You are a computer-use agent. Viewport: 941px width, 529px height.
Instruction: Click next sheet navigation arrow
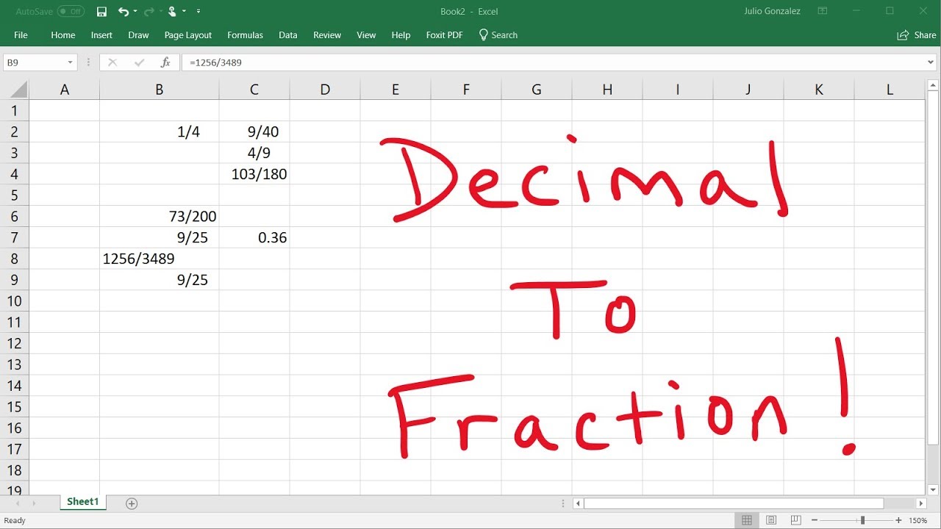(33, 503)
